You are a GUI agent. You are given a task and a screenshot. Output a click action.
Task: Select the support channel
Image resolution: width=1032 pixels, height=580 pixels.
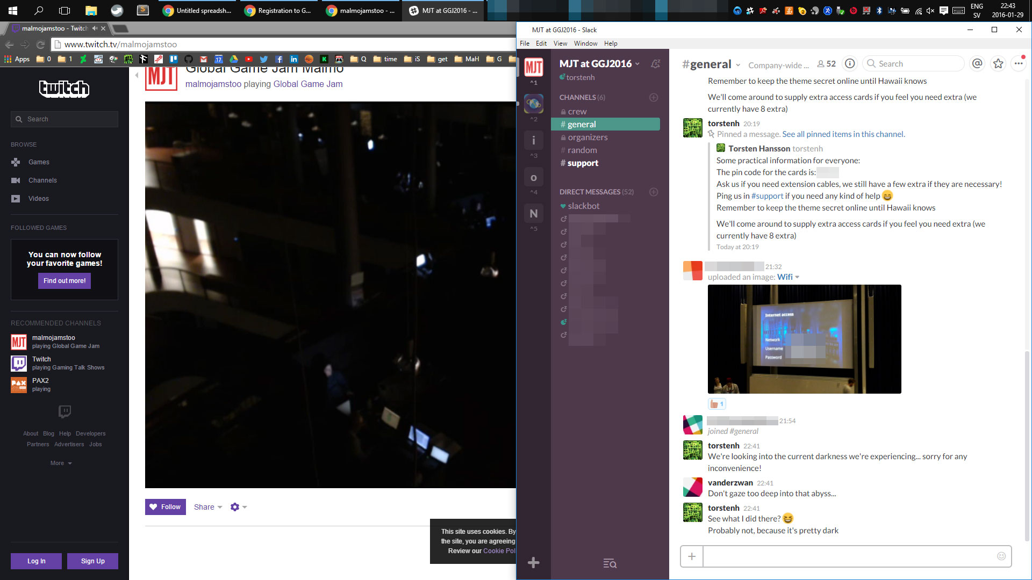(x=583, y=163)
